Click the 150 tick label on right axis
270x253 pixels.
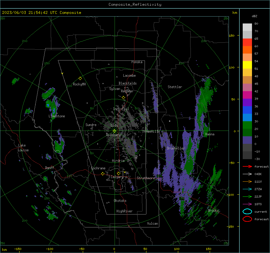point(232,35)
